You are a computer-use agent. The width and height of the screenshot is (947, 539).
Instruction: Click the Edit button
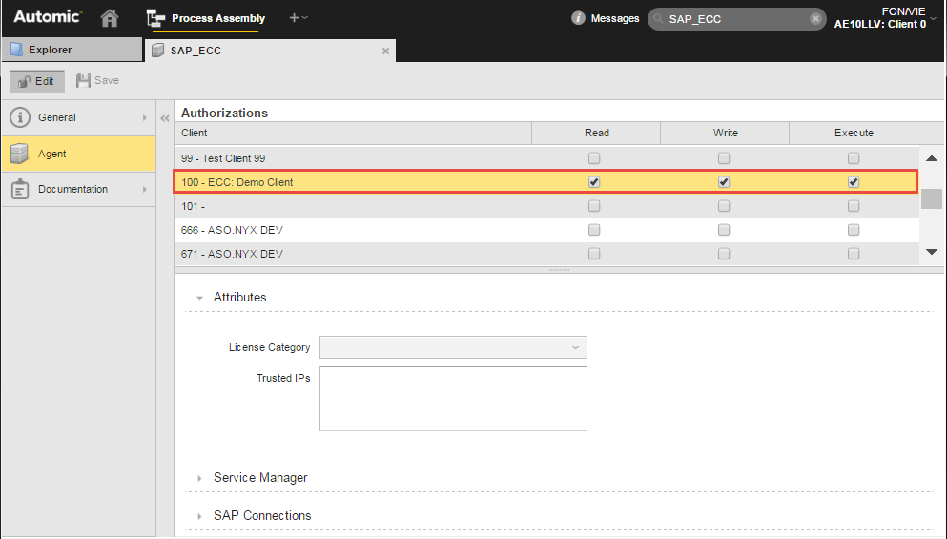tap(37, 81)
